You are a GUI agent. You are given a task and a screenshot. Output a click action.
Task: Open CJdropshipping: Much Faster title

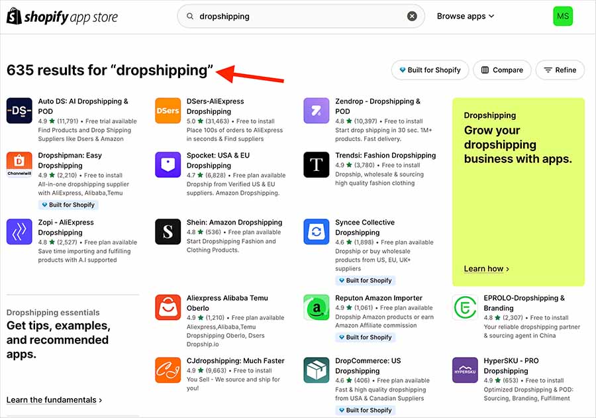(x=235, y=360)
